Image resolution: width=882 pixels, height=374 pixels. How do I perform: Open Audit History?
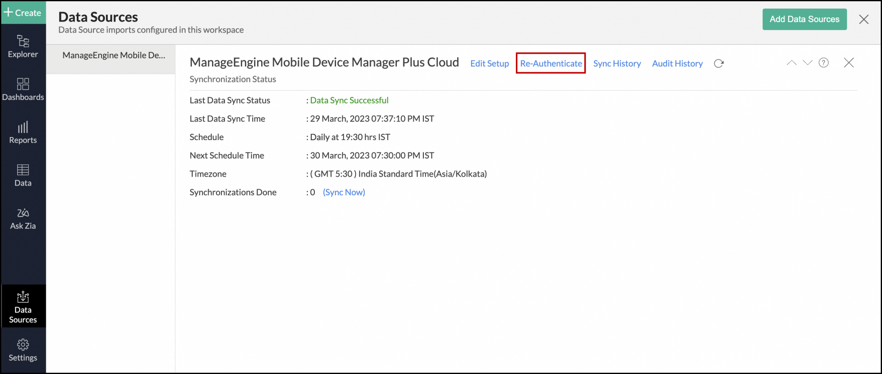pos(677,63)
